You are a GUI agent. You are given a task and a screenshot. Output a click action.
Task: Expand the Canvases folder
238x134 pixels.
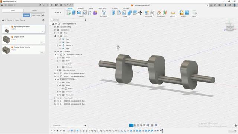(x=55, y=51)
